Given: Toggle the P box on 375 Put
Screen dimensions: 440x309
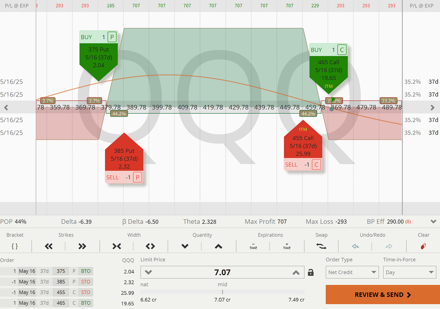Looking at the screenshot, I should tap(112, 37).
